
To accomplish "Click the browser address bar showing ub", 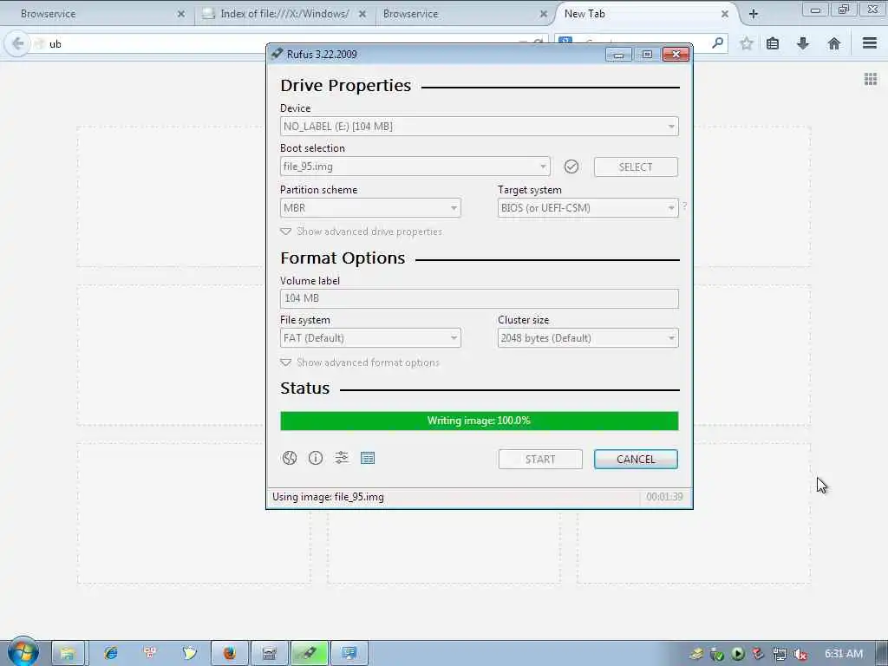I will coord(284,43).
